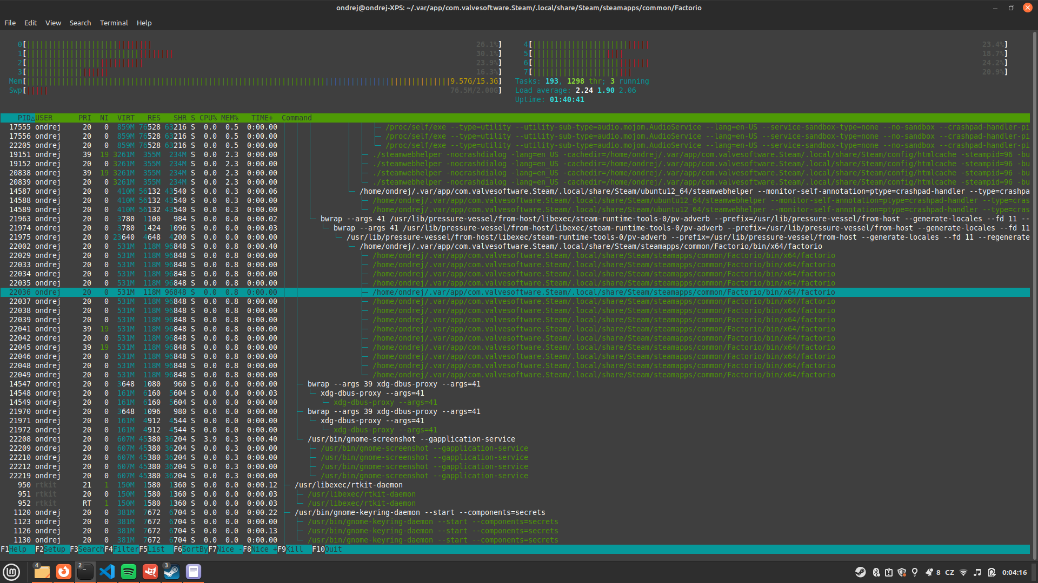Screen dimensions: 1038x583
Task: Click F8 Nice plus in function bar
Action: coord(260,549)
